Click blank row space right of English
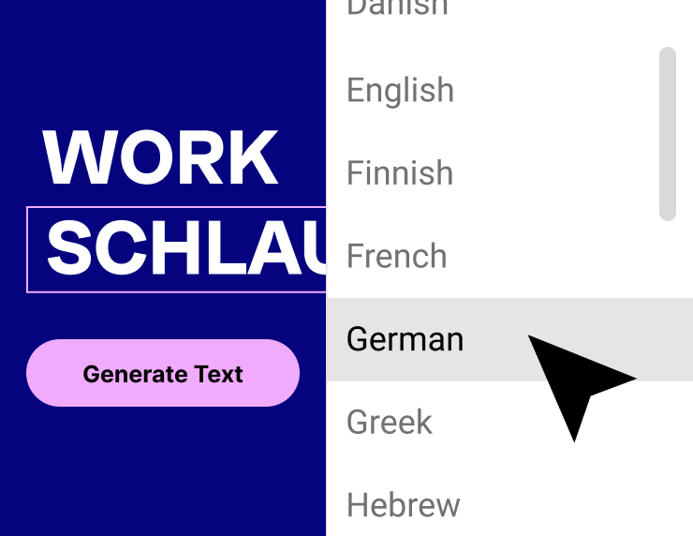 click(553, 90)
